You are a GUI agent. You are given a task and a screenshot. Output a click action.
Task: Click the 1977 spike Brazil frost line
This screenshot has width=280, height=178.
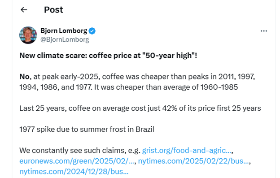87,129
